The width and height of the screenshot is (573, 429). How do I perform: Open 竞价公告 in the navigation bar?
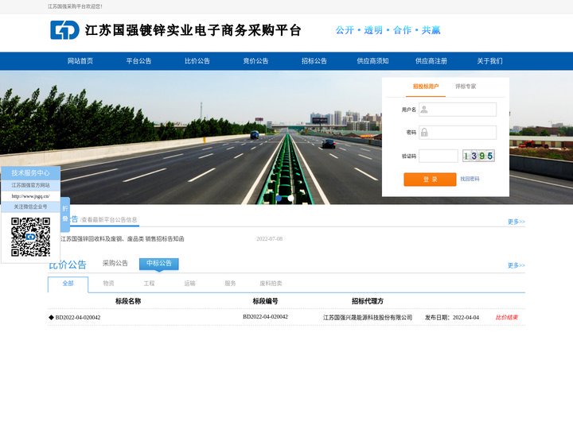point(255,61)
